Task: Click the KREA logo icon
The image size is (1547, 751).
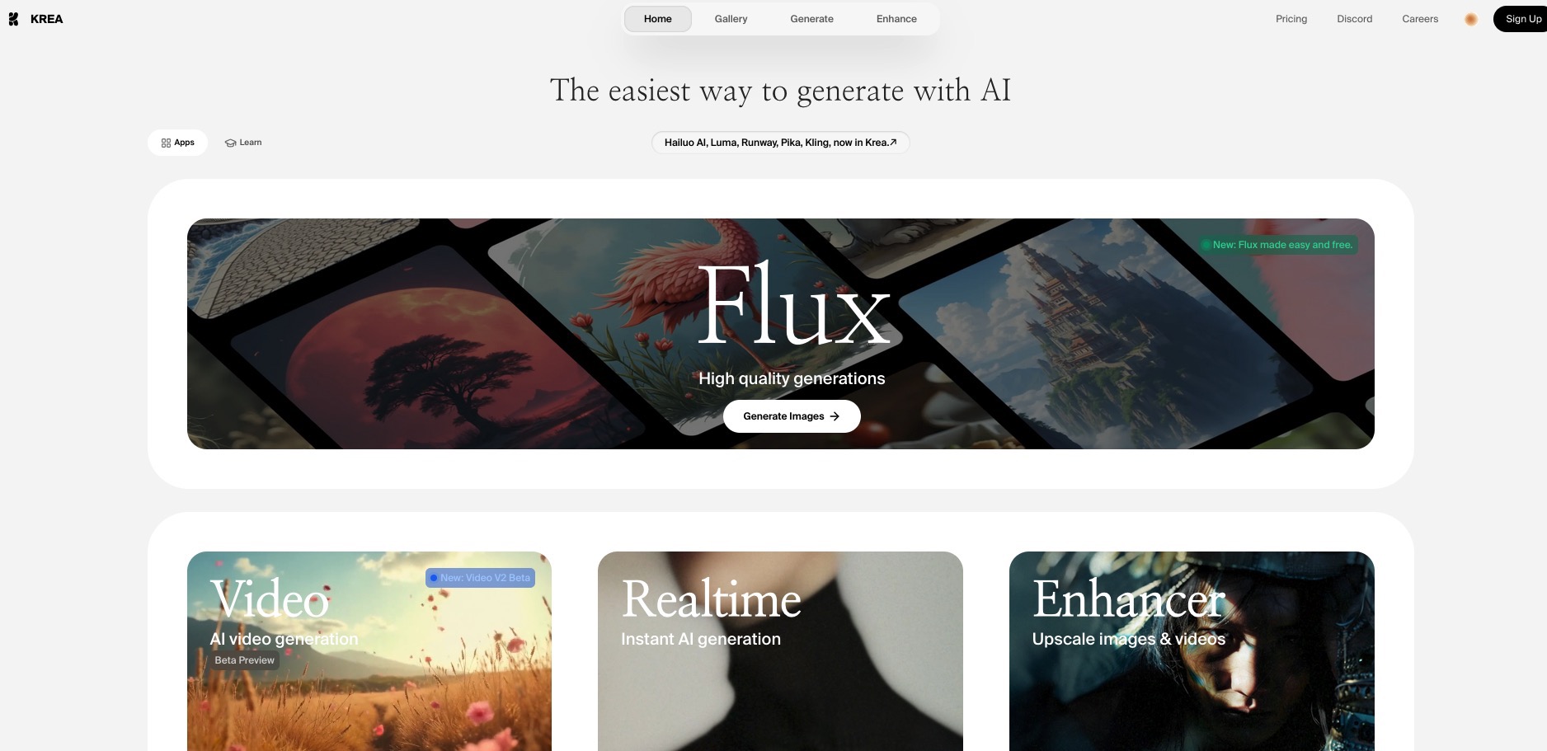Action: (x=13, y=19)
